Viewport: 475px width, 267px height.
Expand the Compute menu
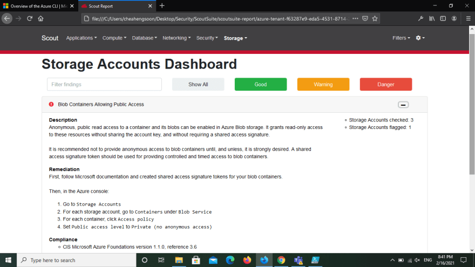[x=114, y=38]
